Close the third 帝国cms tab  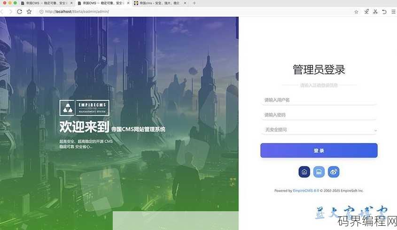185,3
